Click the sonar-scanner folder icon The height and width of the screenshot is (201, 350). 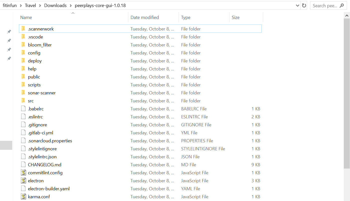pos(23,93)
